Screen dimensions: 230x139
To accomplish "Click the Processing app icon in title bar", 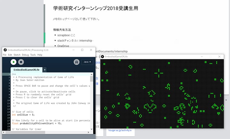I will [x=5, y=50].
